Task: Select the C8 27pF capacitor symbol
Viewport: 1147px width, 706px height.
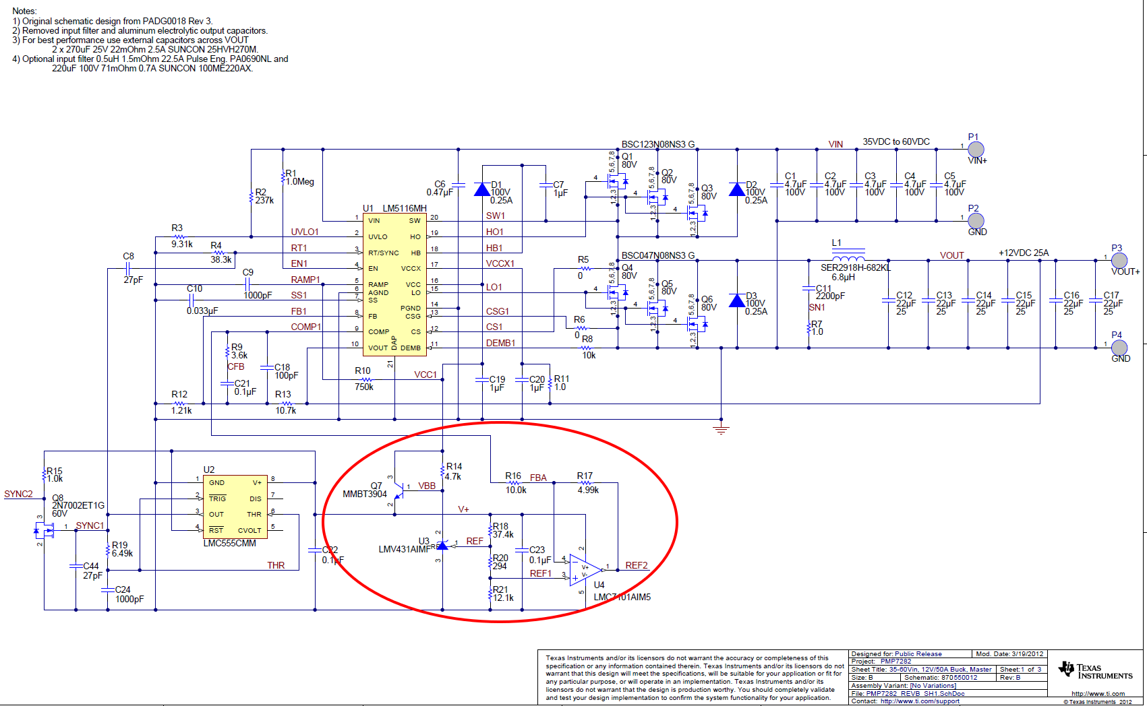Action: coord(127,268)
